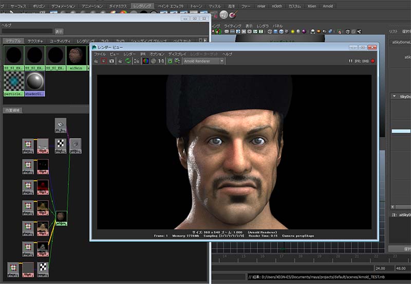Open the レンダリング shelf tab
The image size is (411, 284).
(x=142, y=6)
